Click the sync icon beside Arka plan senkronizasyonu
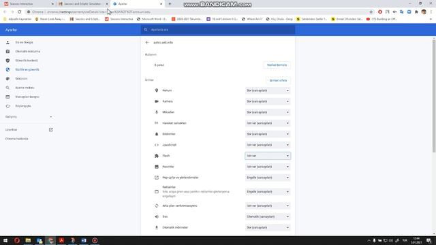Viewport: 436px width, 245px height. click(x=157, y=206)
